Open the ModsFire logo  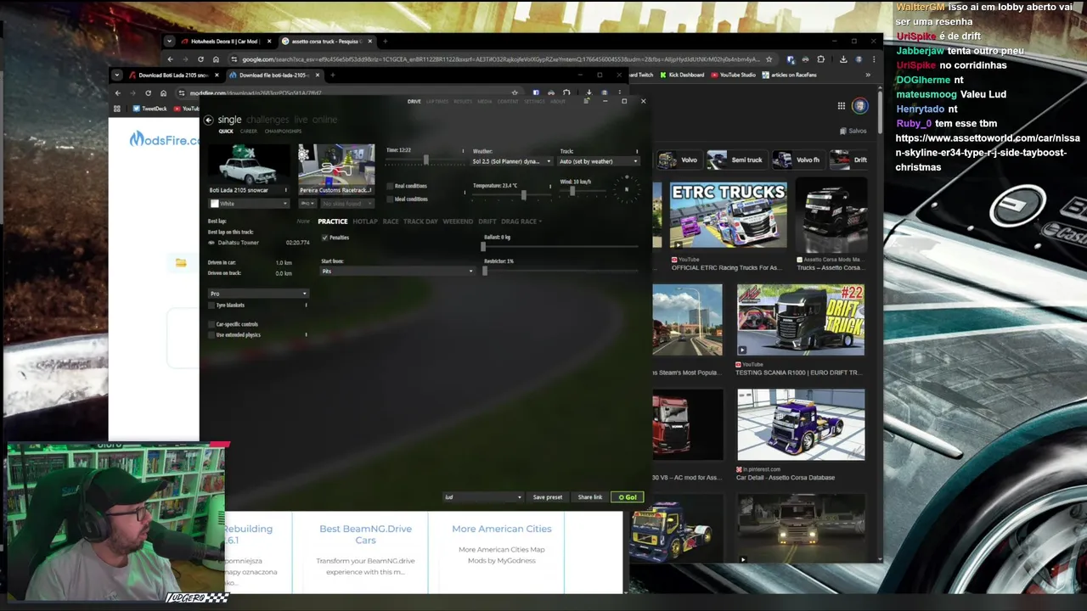point(164,139)
